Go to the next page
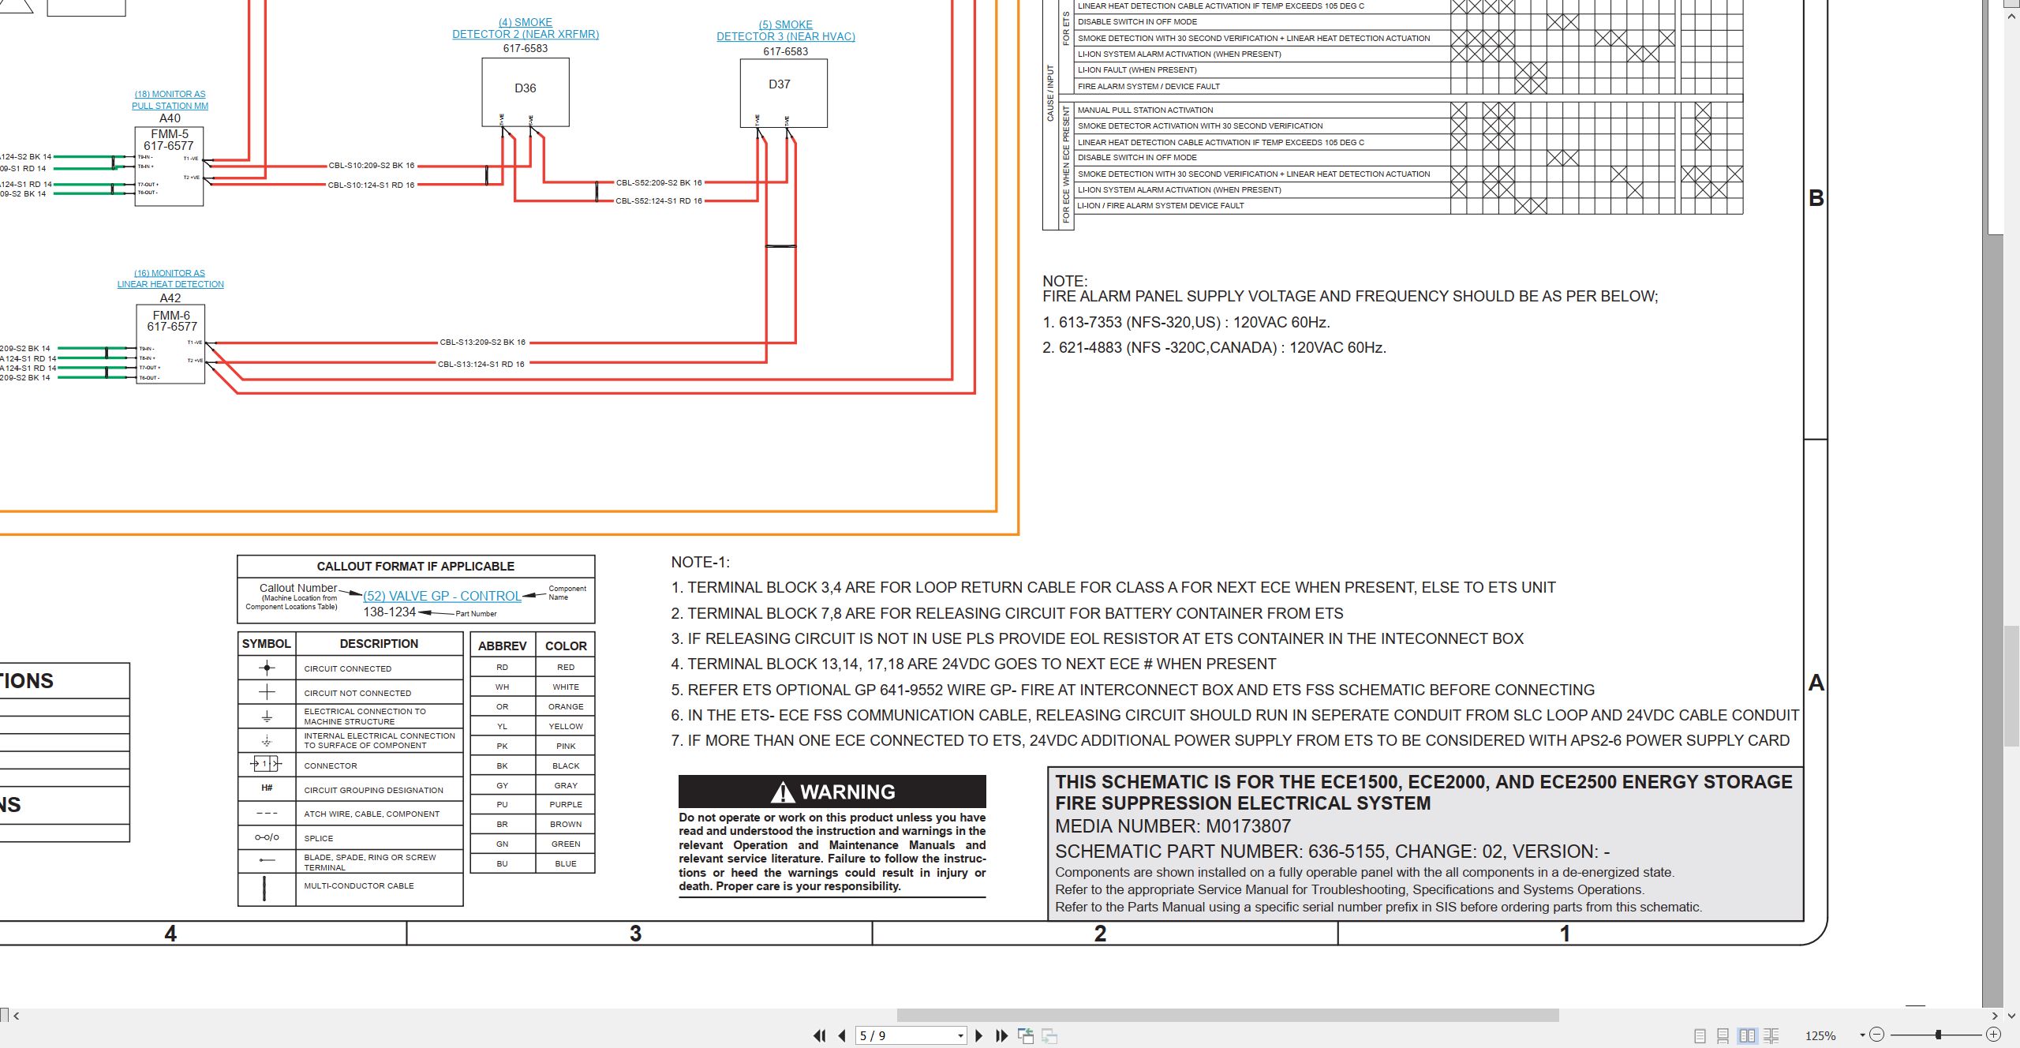The width and height of the screenshot is (2020, 1048). [979, 1035]
